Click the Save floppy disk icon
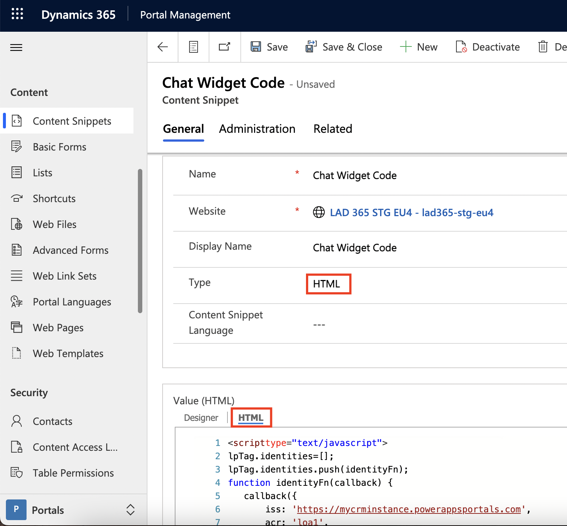The height and width of the screenshot is (526, 567). pos(256,46)
